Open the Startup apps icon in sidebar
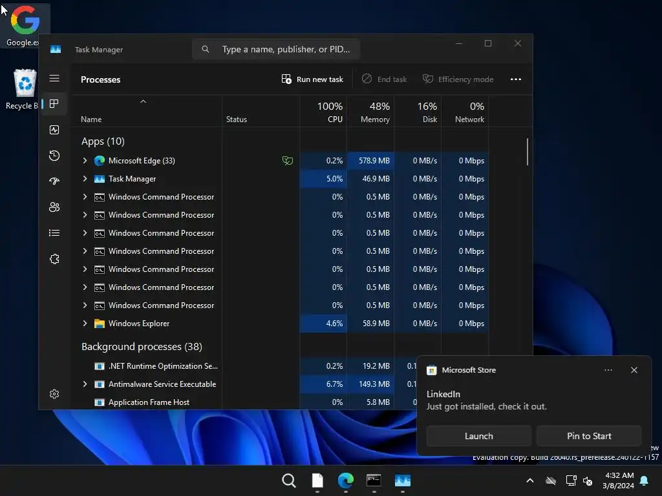662x496 pixels. 54,181
